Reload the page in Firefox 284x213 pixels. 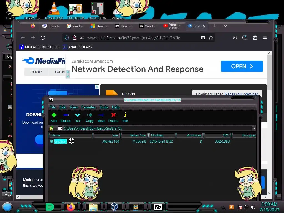(x=43, y=38)
